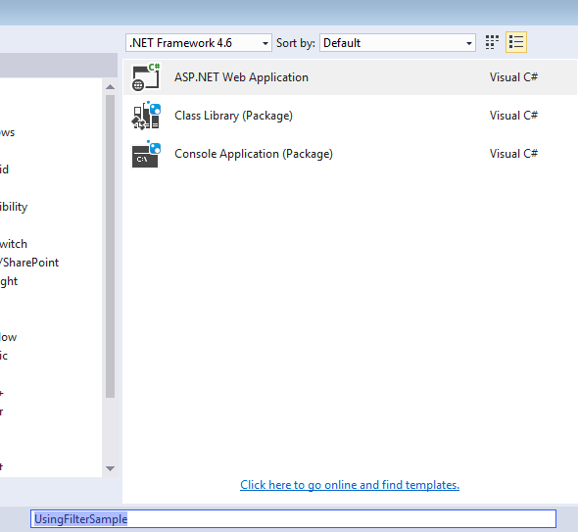The height and width of the screenshot is (532, 578).
Task: Open the Sort by Default dropdown
Action: coord(398,43)
